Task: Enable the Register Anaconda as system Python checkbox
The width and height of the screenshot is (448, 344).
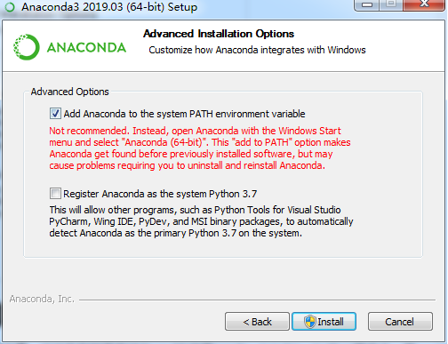Action: click(55, 194)
